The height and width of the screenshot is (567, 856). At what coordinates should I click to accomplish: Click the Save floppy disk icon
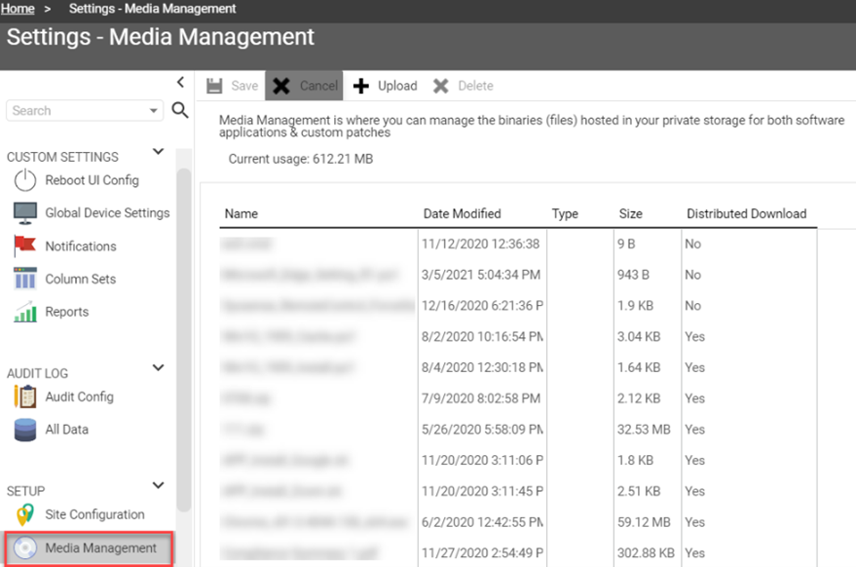click(214, 86)
